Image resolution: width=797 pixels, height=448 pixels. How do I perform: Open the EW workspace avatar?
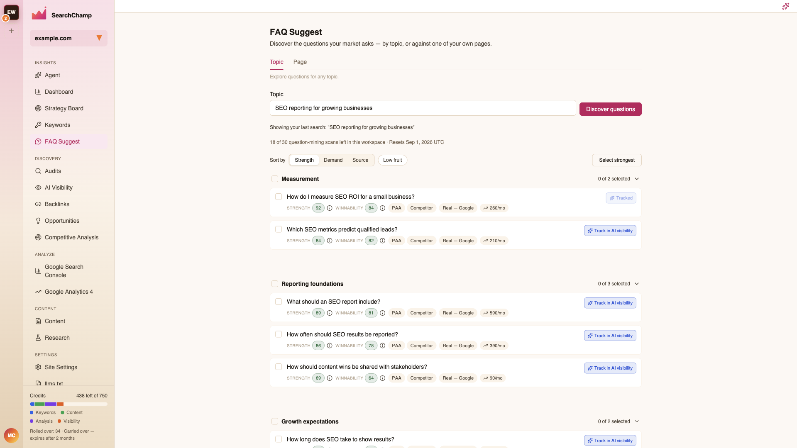point(12,12)
